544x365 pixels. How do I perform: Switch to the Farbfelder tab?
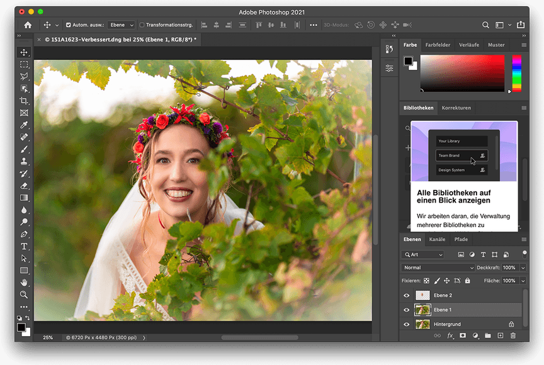(x=438, y=45)
